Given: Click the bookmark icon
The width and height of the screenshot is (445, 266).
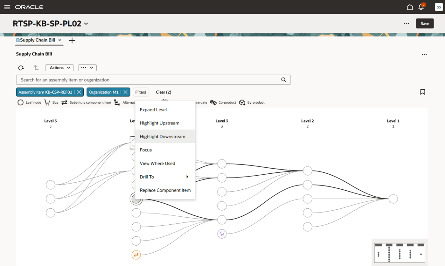Looking at the screenshot, I should coord(423,92).
